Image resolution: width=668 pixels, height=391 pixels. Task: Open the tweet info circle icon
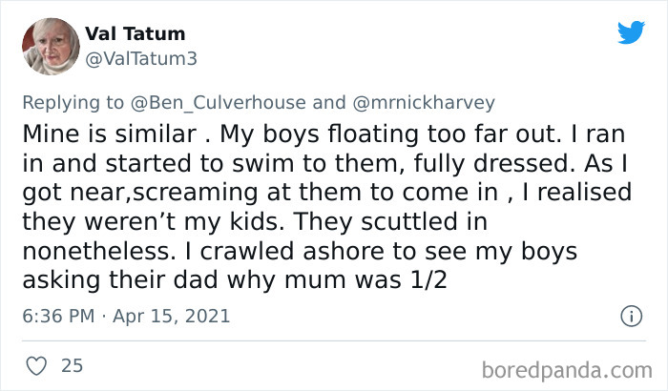(x=630, y=315)
